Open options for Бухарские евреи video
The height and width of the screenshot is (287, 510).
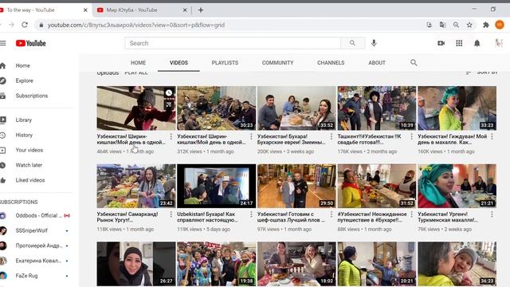point(331,136)
